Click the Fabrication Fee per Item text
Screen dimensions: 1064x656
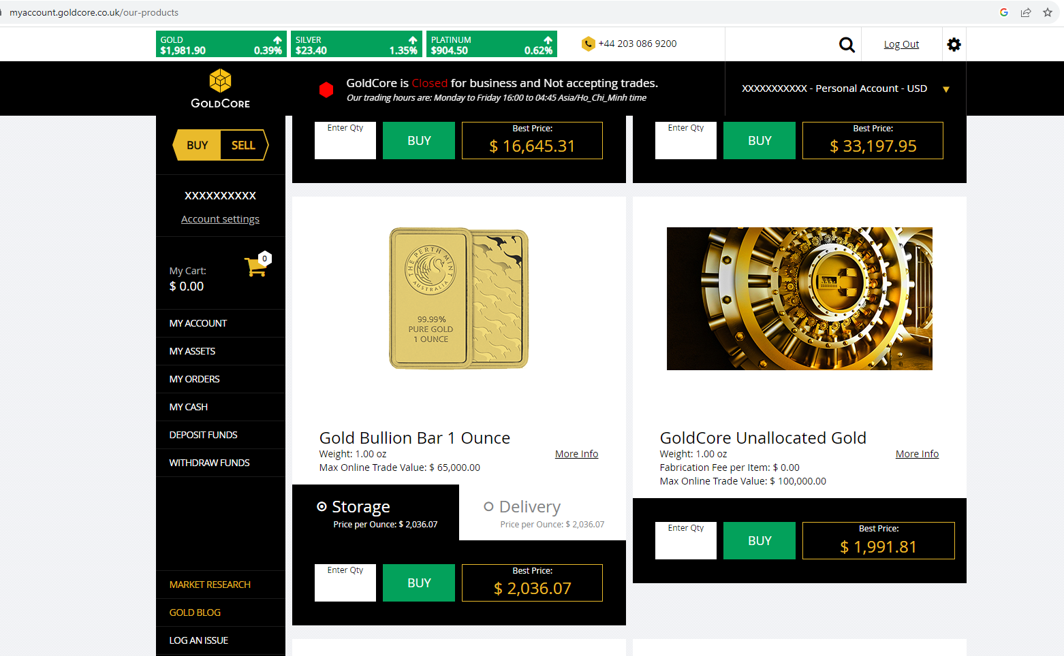click(730, 468)
